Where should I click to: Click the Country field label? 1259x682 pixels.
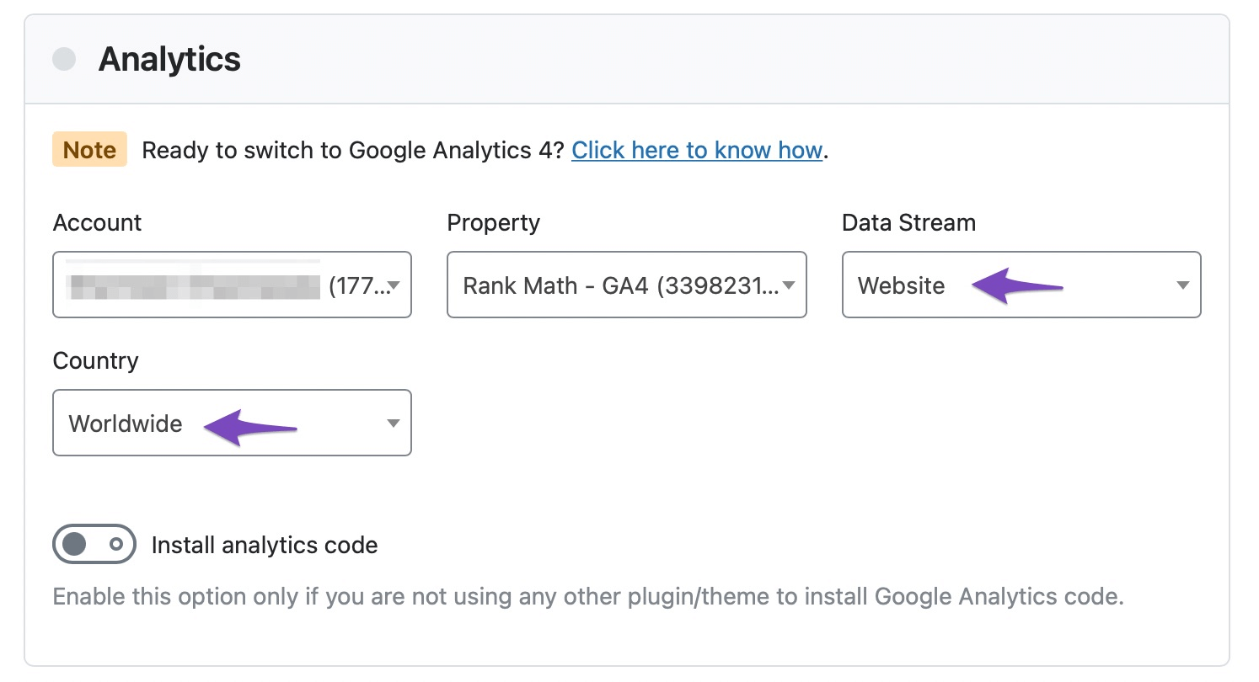95,360
